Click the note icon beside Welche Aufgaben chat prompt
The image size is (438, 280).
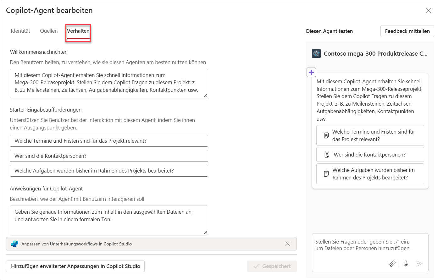click(x=326, y=174)
